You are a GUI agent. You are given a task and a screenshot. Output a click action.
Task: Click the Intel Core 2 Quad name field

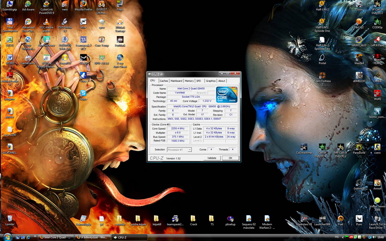(x=191, y=88)
